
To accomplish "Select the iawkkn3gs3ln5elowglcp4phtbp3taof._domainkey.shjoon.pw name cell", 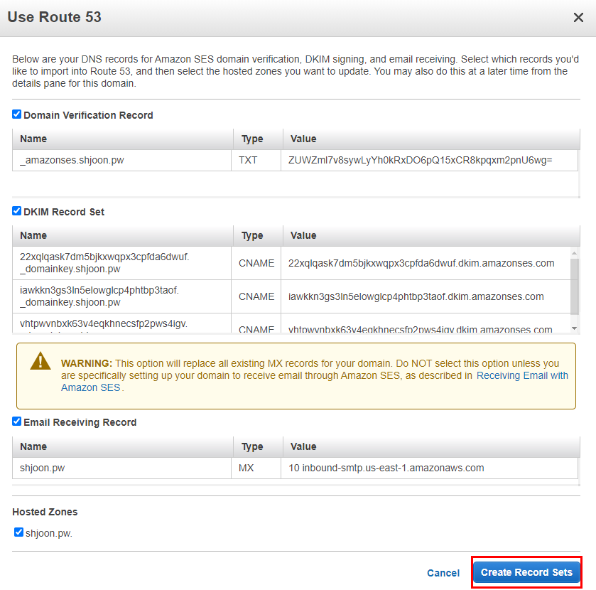I will coord(121,296).
